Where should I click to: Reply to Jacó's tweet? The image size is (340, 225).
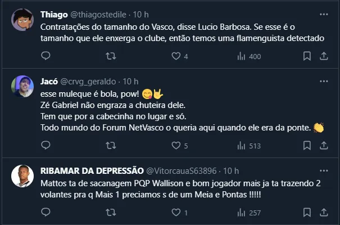(x=46, y=146)
